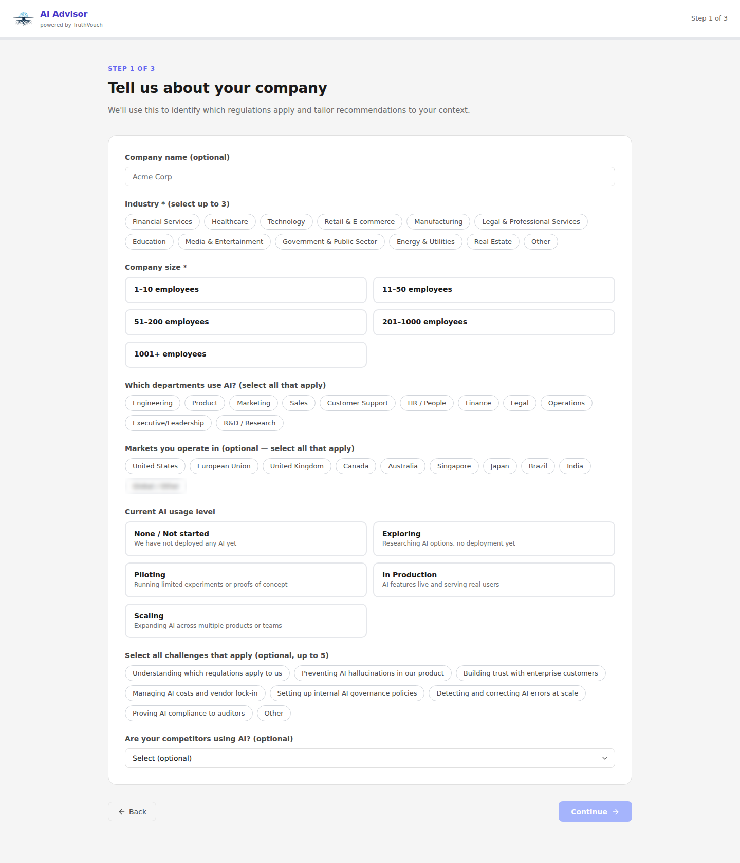740x863 pixels.
Task: Select Japan in the markets section
Action: 499,466
